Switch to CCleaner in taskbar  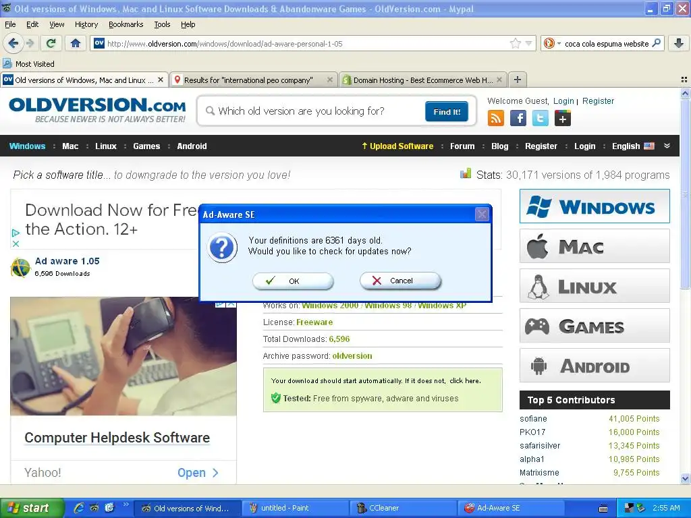pos(404,508)
